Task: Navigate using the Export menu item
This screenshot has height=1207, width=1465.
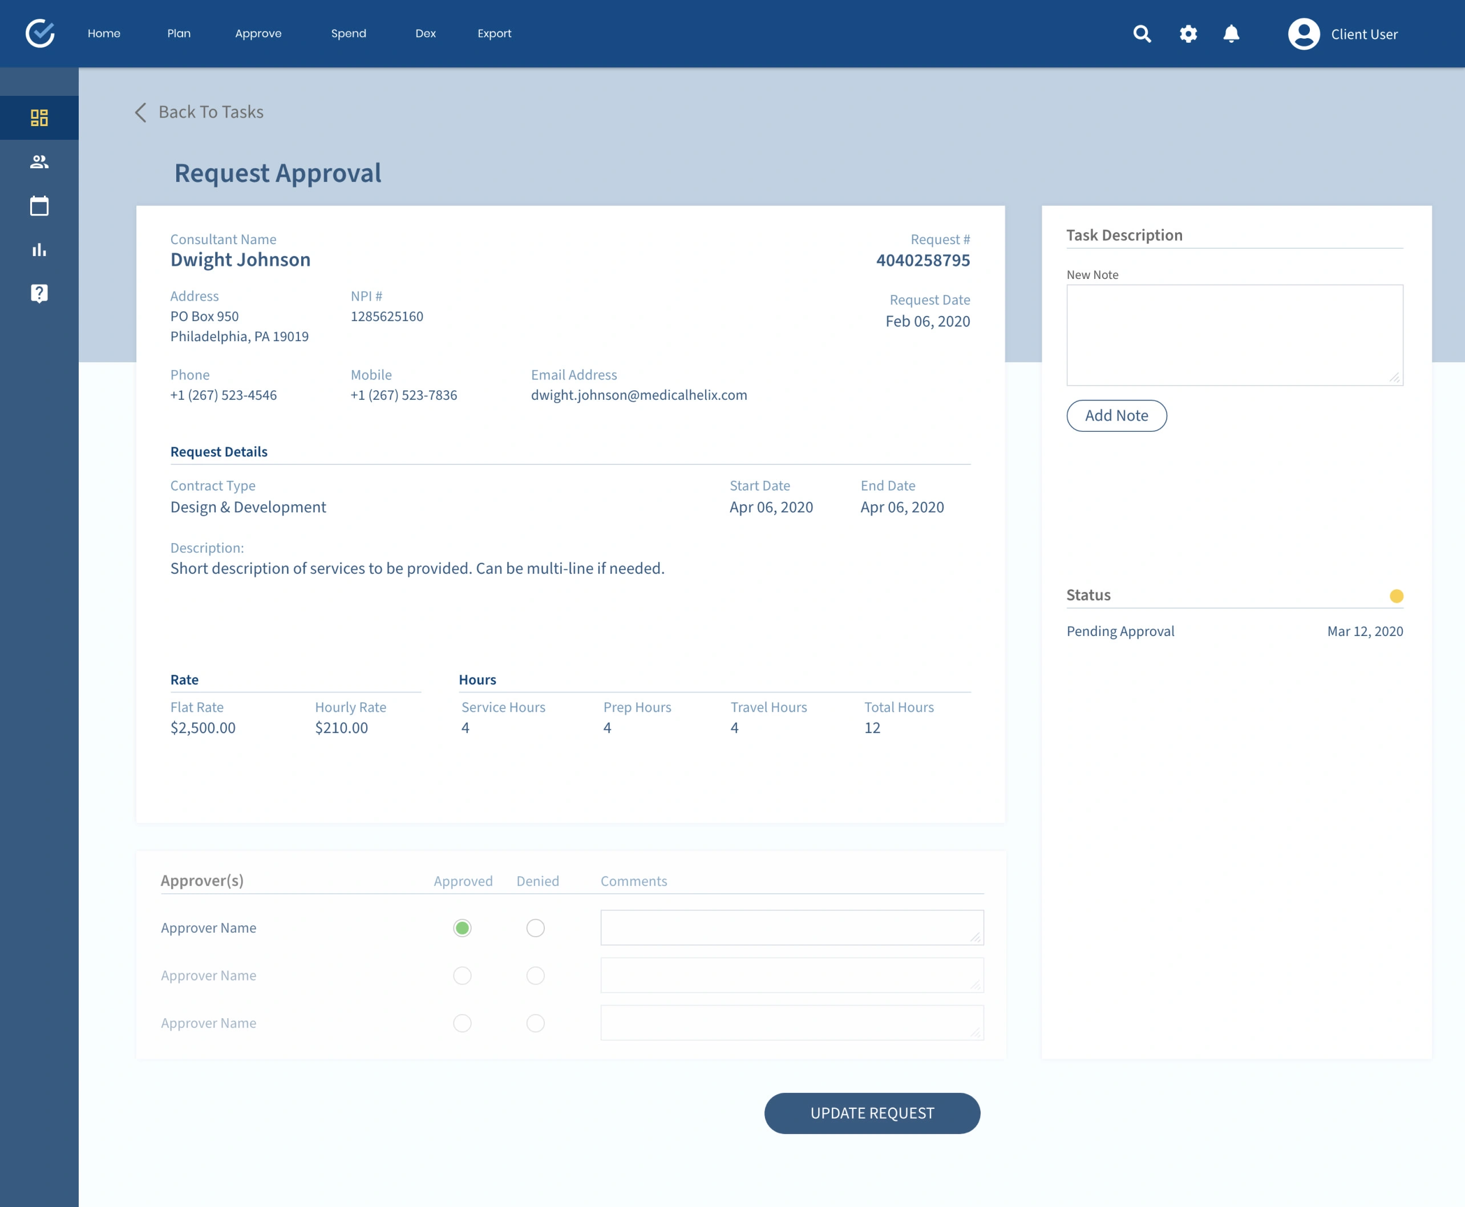Action: 493,34
